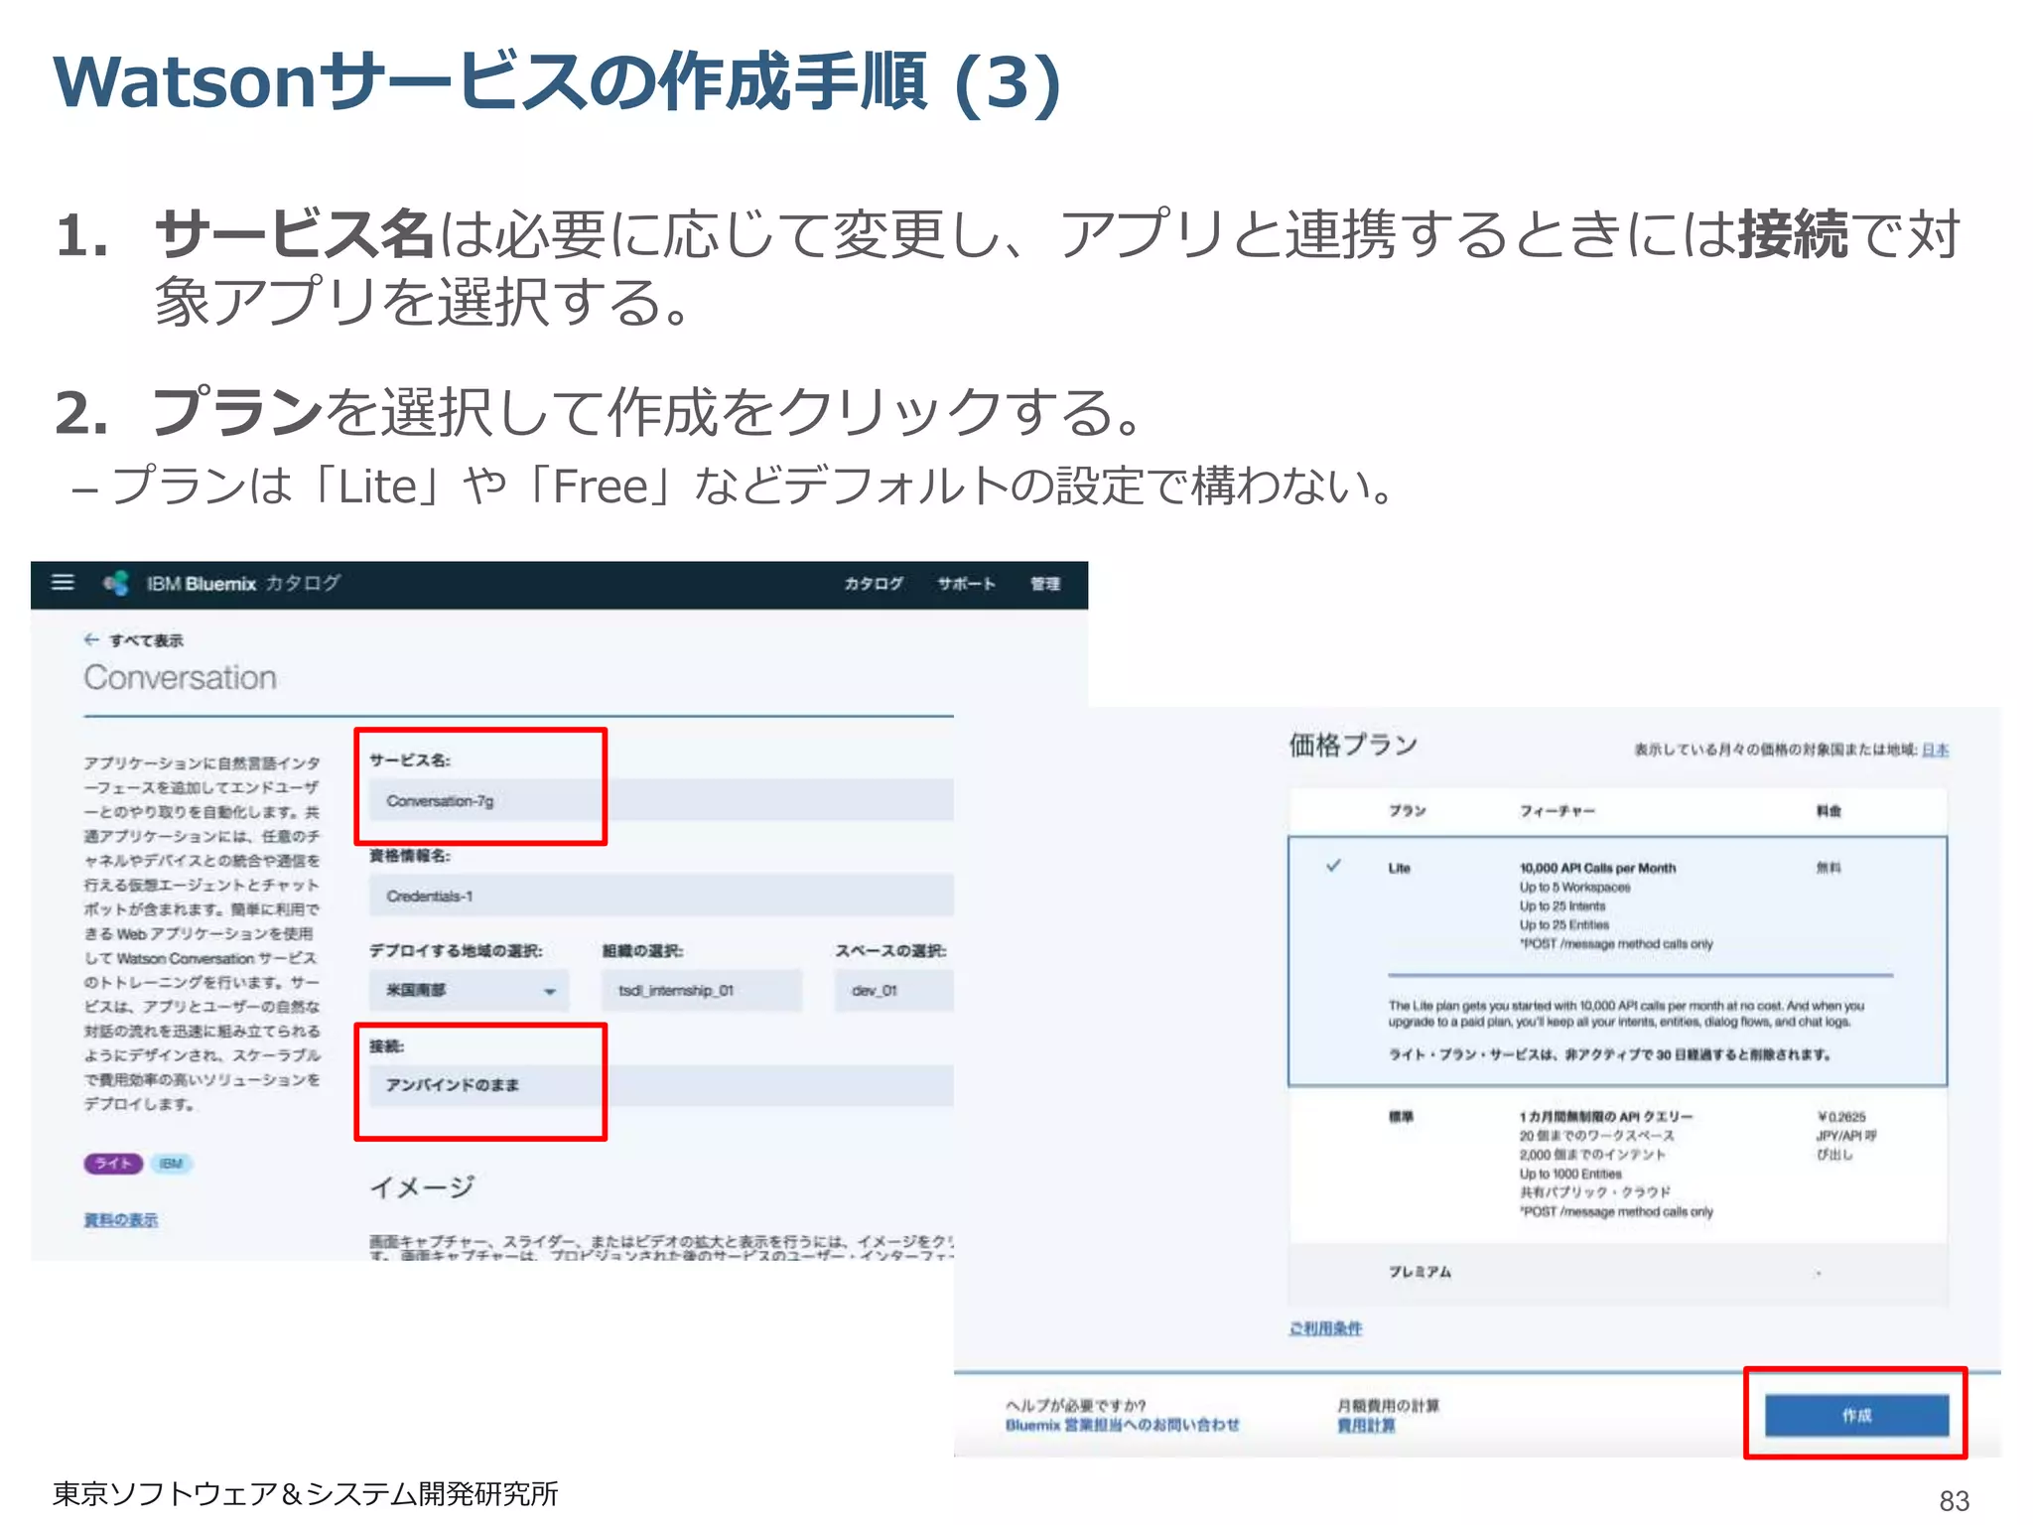This screenshot has height=1525, width=2033.
Task: Click the IBM tag badge
Action: (x=172, y=1164)
